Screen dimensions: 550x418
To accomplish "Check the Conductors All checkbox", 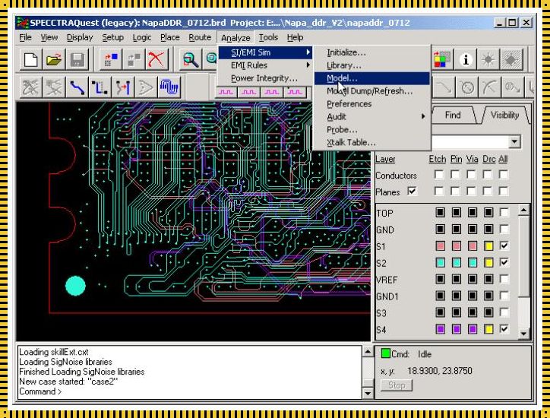I will (504, 175).
